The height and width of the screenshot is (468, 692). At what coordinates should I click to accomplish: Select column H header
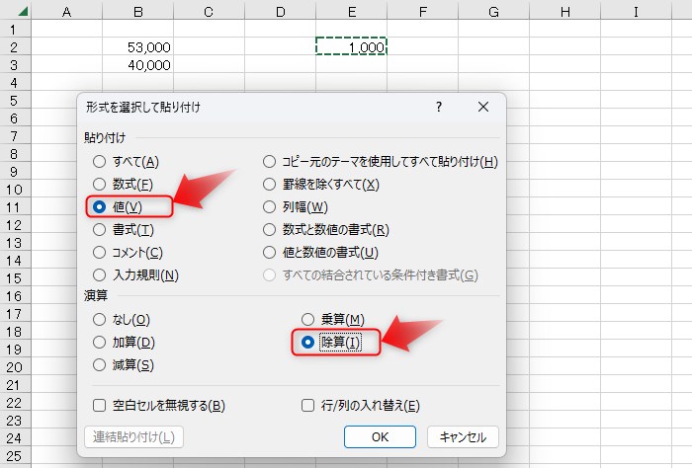point(564,11)
